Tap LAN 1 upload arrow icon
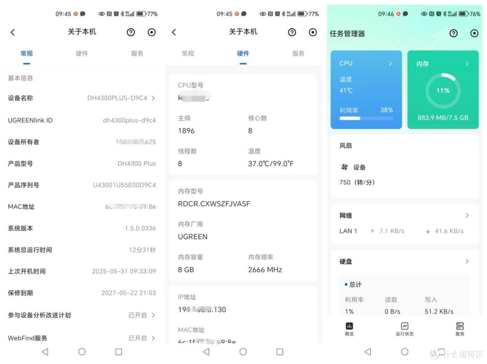The height and width of the screenshot is (364, 487). coord(372,231)
